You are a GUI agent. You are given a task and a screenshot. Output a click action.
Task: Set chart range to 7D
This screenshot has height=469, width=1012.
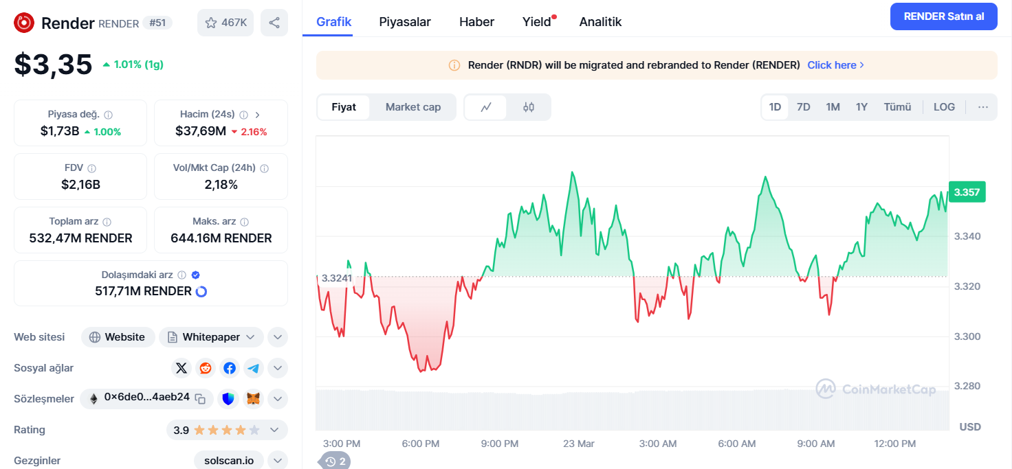[803, 107]
